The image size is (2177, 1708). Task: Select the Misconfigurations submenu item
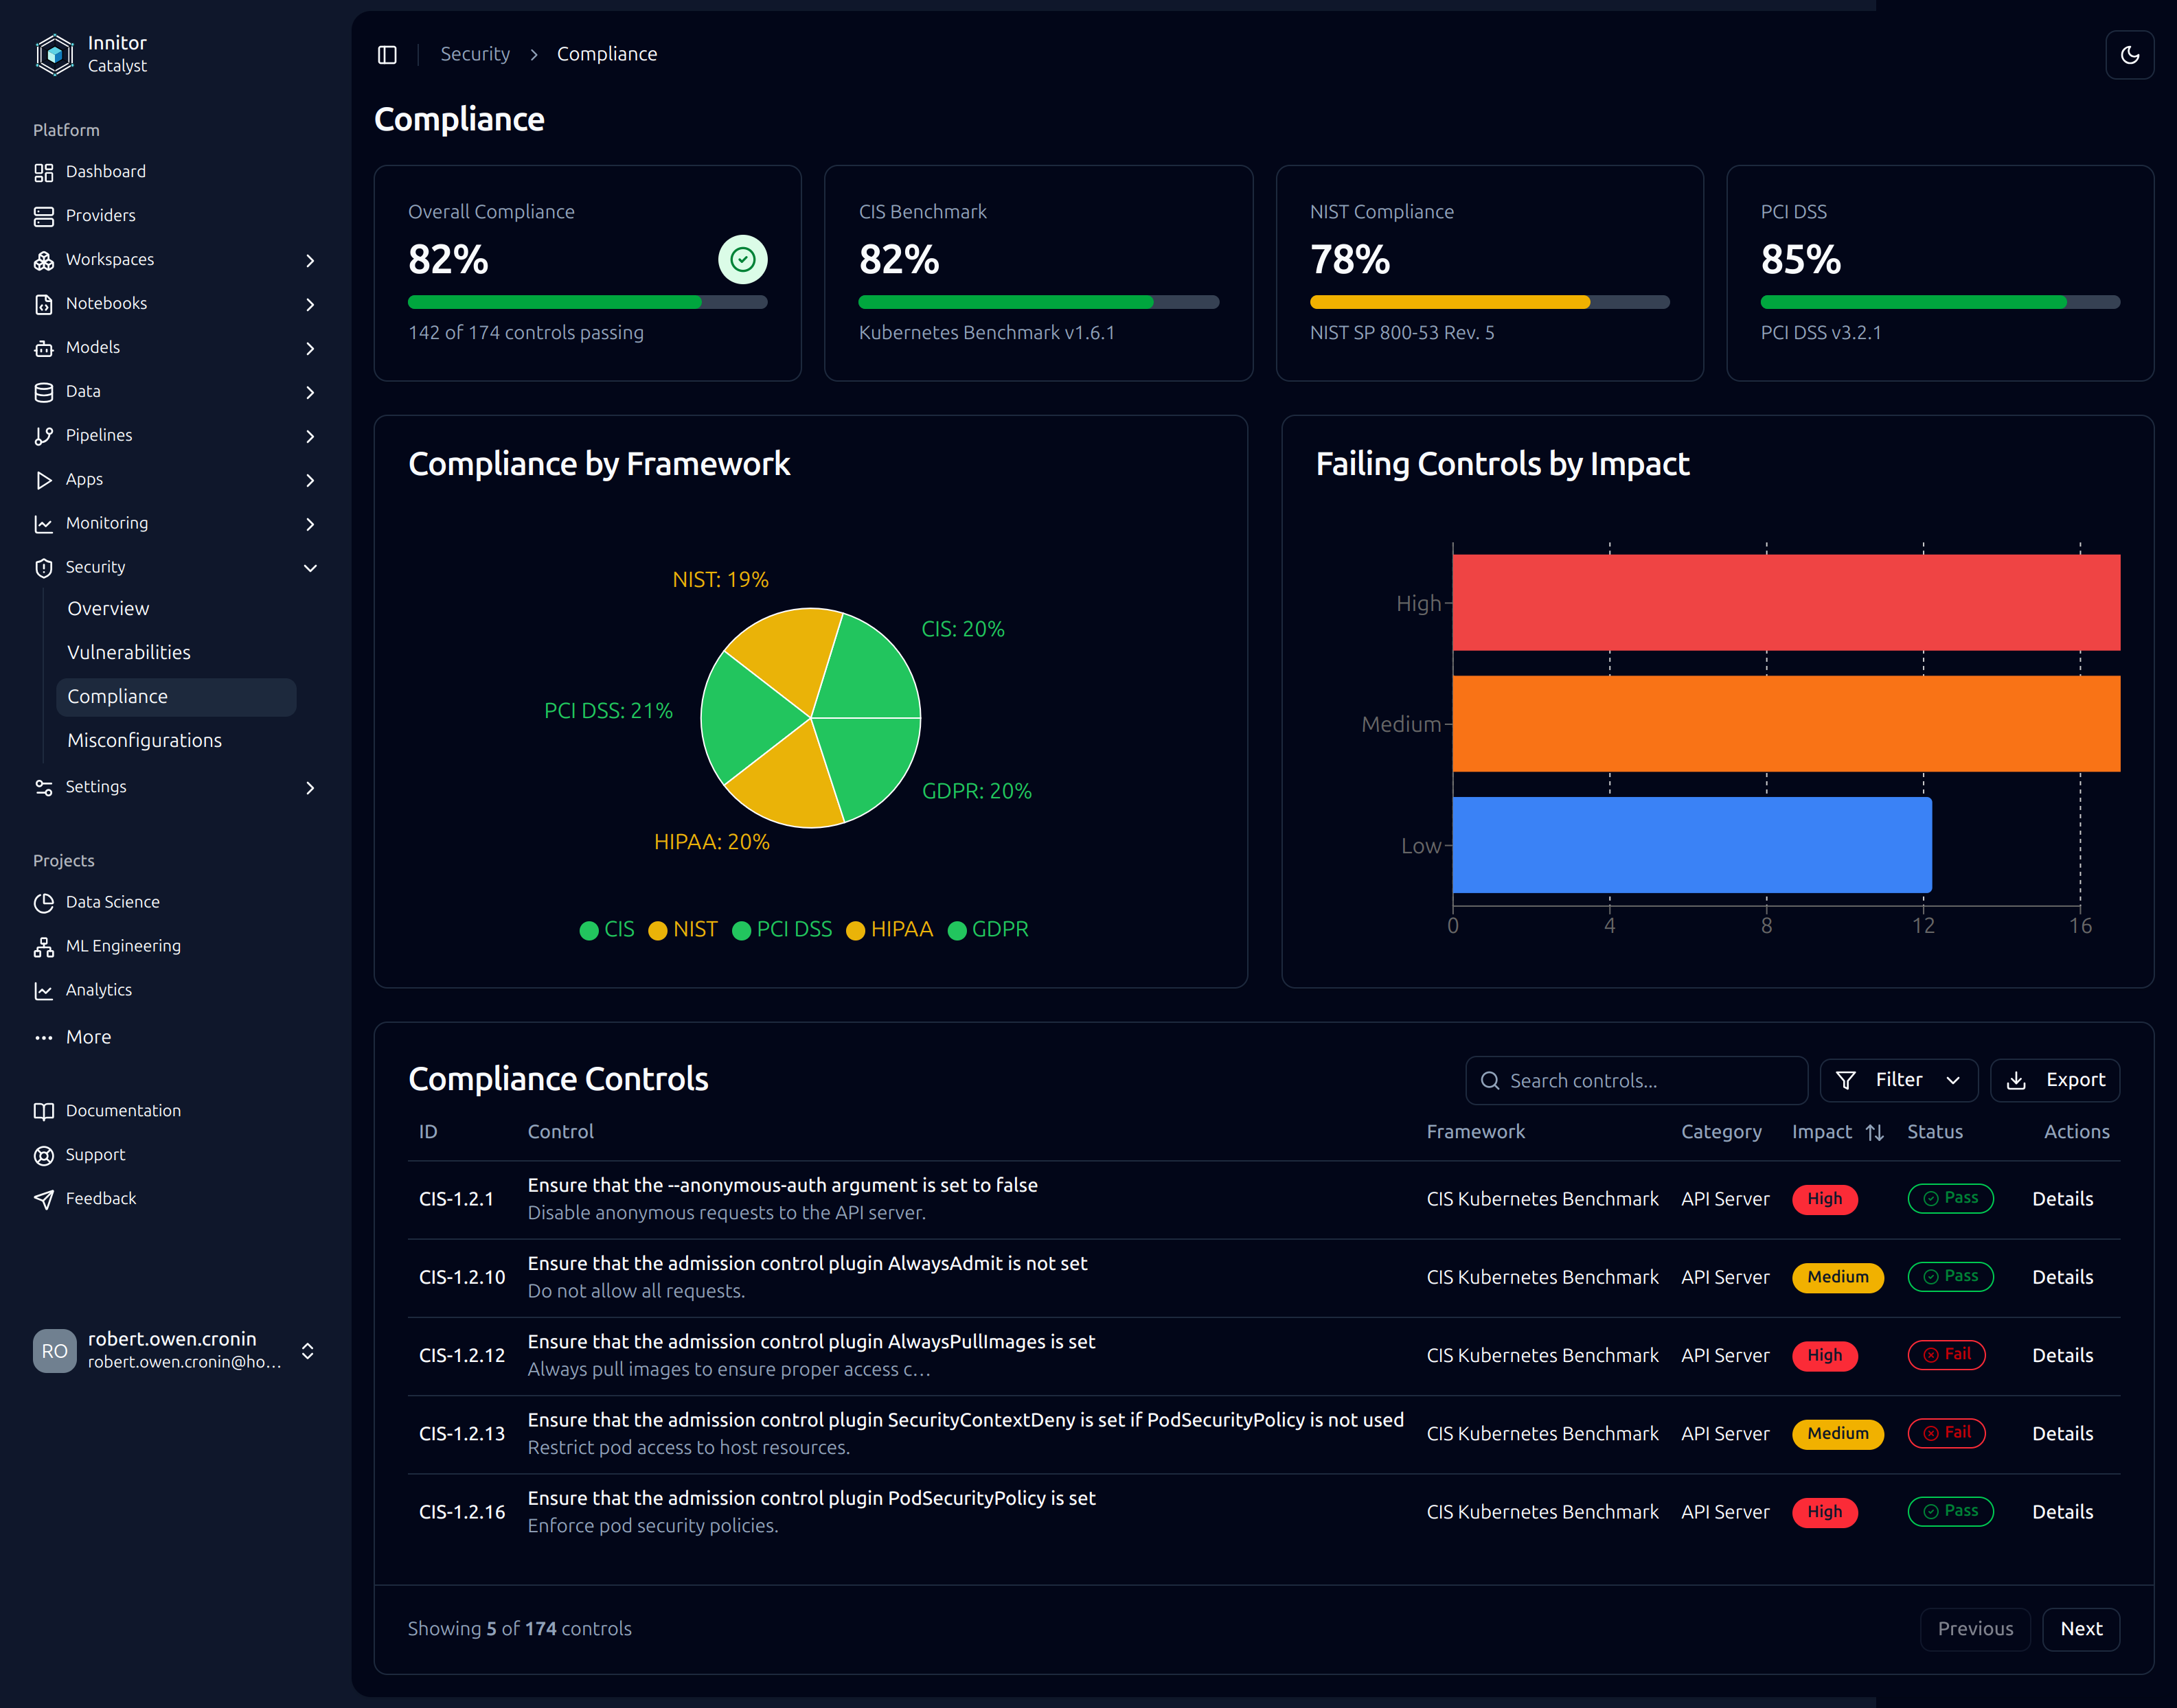(144, 740)
